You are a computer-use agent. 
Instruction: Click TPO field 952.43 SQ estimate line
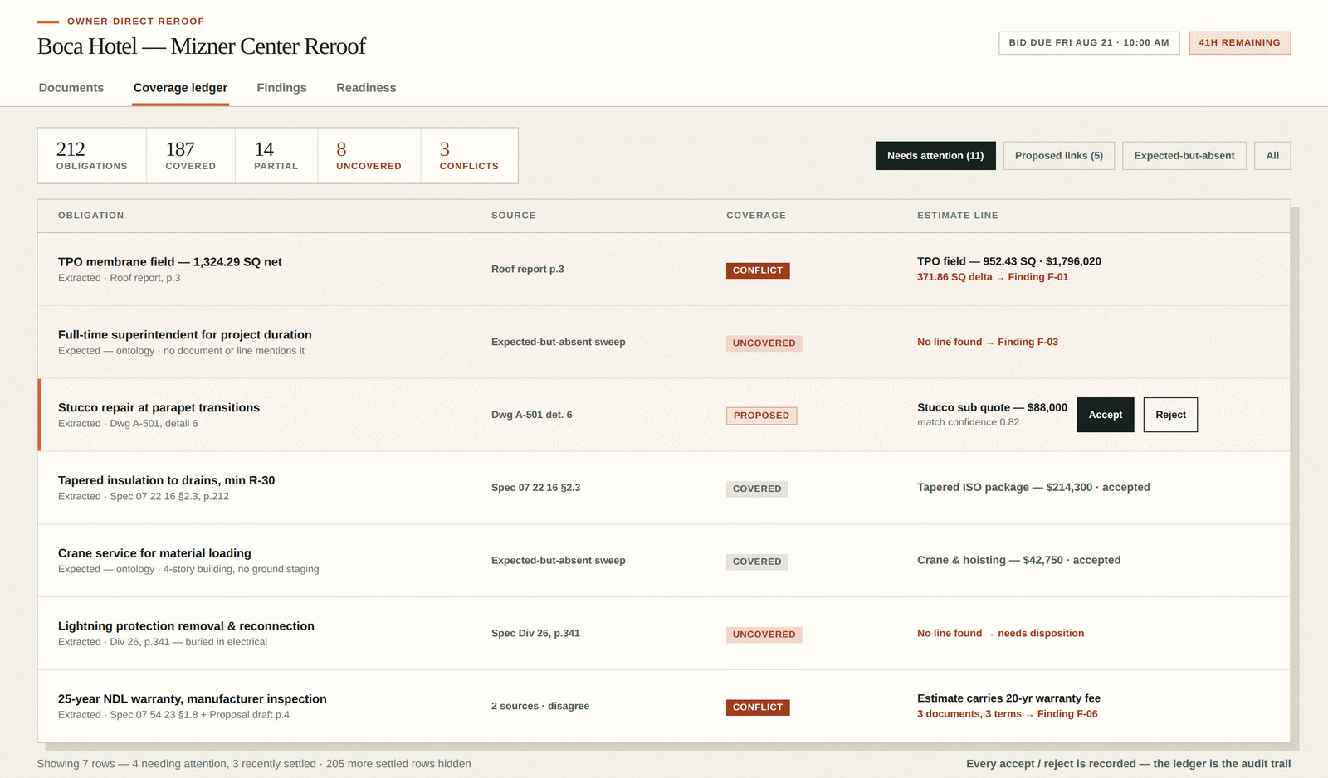(1009, 261)
